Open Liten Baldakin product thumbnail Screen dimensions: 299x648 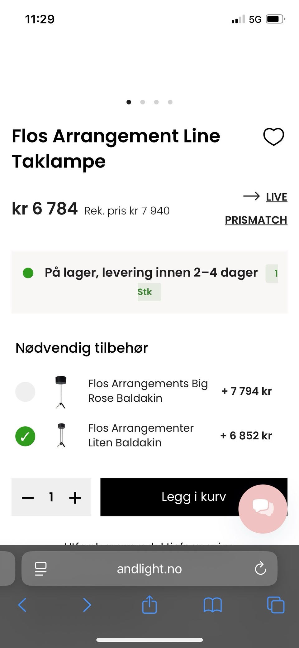click(x=61, y=435)
